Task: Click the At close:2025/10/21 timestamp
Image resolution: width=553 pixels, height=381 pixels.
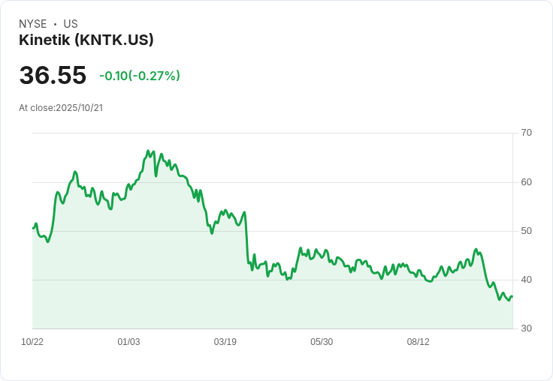Action: pyautogui.click(x=61, y=108)
